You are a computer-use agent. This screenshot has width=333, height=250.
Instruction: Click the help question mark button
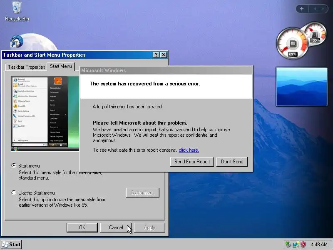pos(156,55)
